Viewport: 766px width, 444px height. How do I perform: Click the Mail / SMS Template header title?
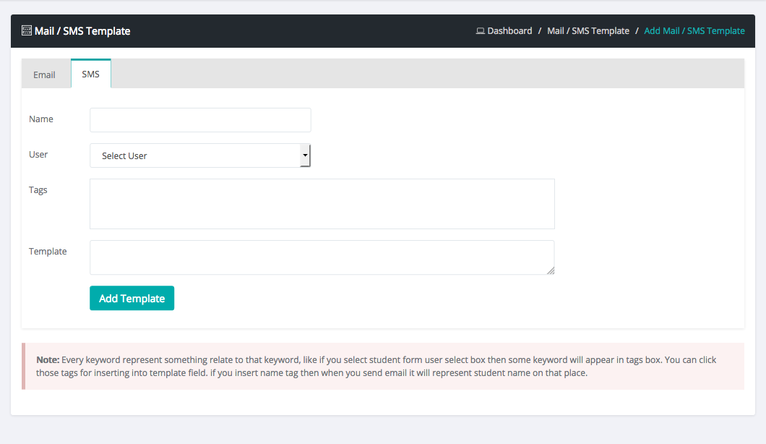(82, 31)
